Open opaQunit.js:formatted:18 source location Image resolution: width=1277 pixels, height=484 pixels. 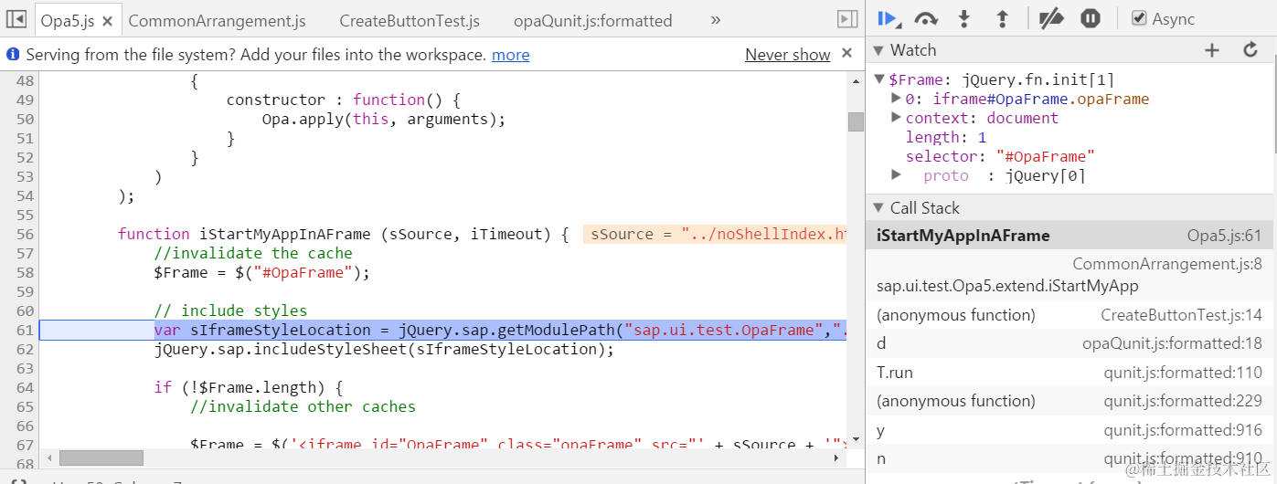pyautogui.click(x=1172, y=343)
